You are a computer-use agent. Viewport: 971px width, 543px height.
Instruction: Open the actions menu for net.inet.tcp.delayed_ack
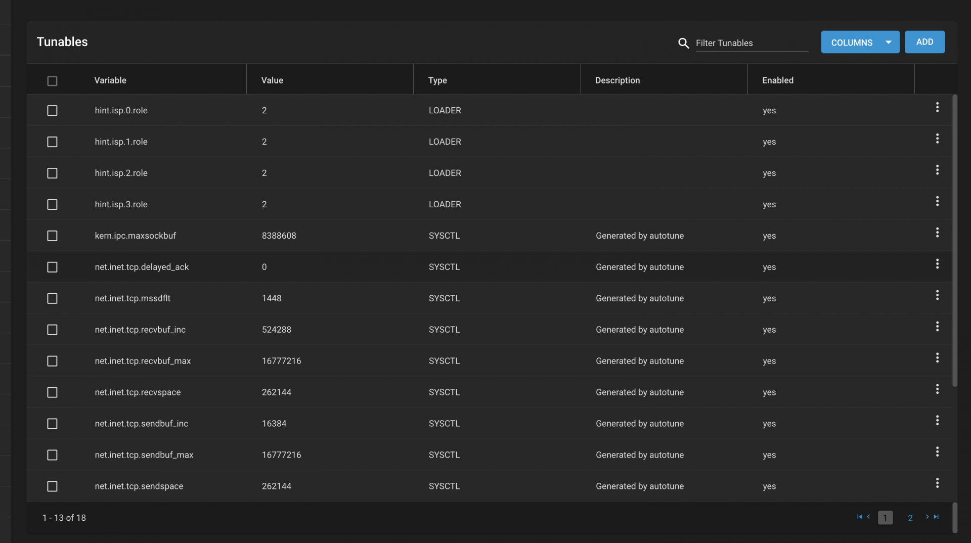(937, 264)
